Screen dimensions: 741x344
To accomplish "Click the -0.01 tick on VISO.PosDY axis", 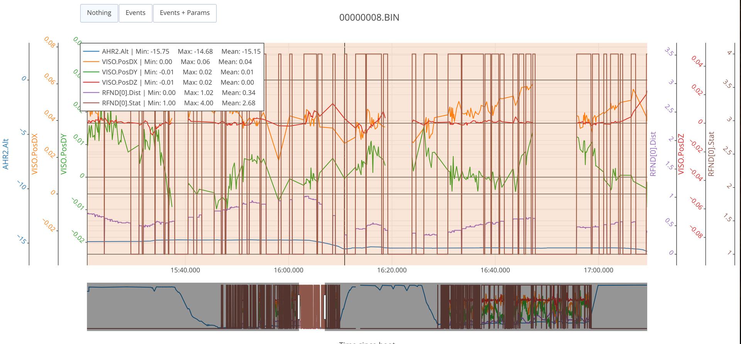I will click(x=78, y=204).
